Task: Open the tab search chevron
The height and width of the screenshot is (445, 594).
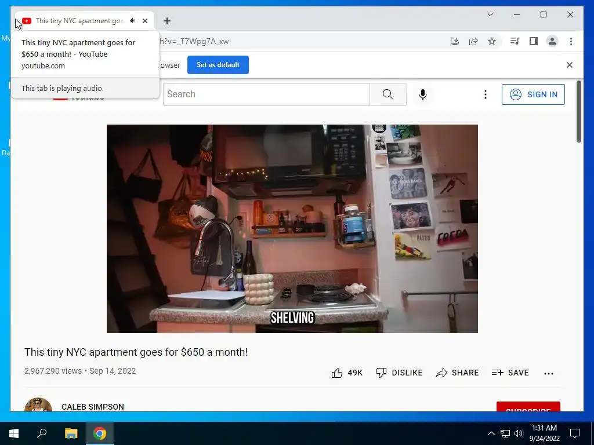Action: tap(490, 14)
